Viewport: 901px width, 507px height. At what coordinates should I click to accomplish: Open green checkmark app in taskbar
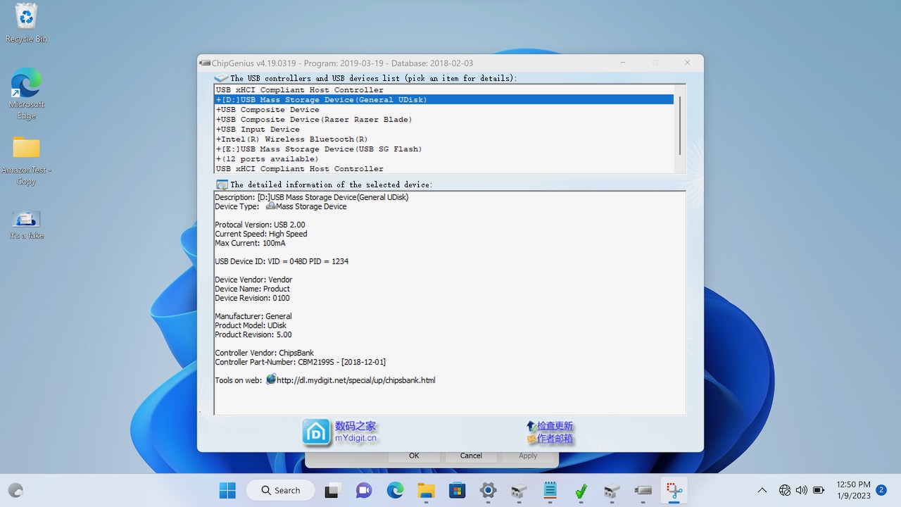(x=581, y=490)
